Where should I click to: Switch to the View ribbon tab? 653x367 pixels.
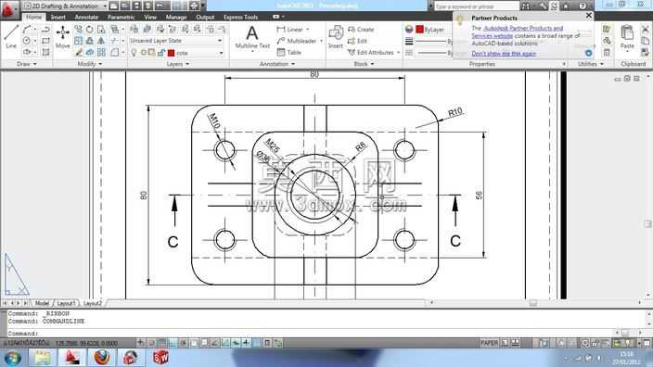click(150, 17)
